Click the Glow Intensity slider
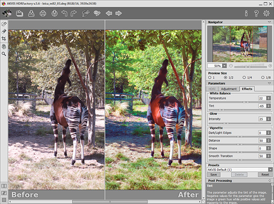This screenshot has height=204, width=274. (x=240, y=123)
